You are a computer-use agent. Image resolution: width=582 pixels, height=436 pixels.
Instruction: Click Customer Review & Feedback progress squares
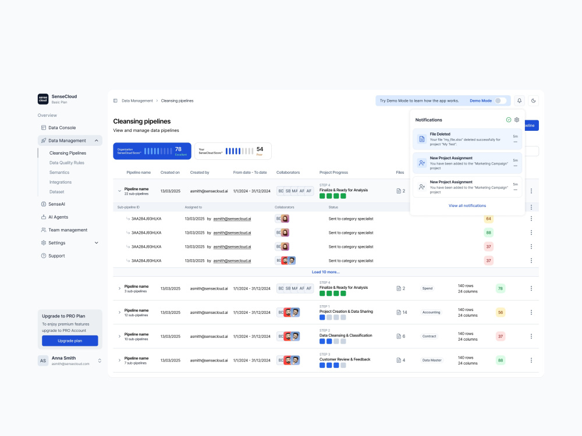(332, 366)
